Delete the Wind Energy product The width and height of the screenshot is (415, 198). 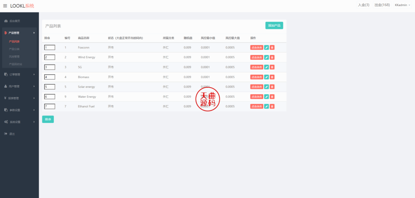(272, 57)
